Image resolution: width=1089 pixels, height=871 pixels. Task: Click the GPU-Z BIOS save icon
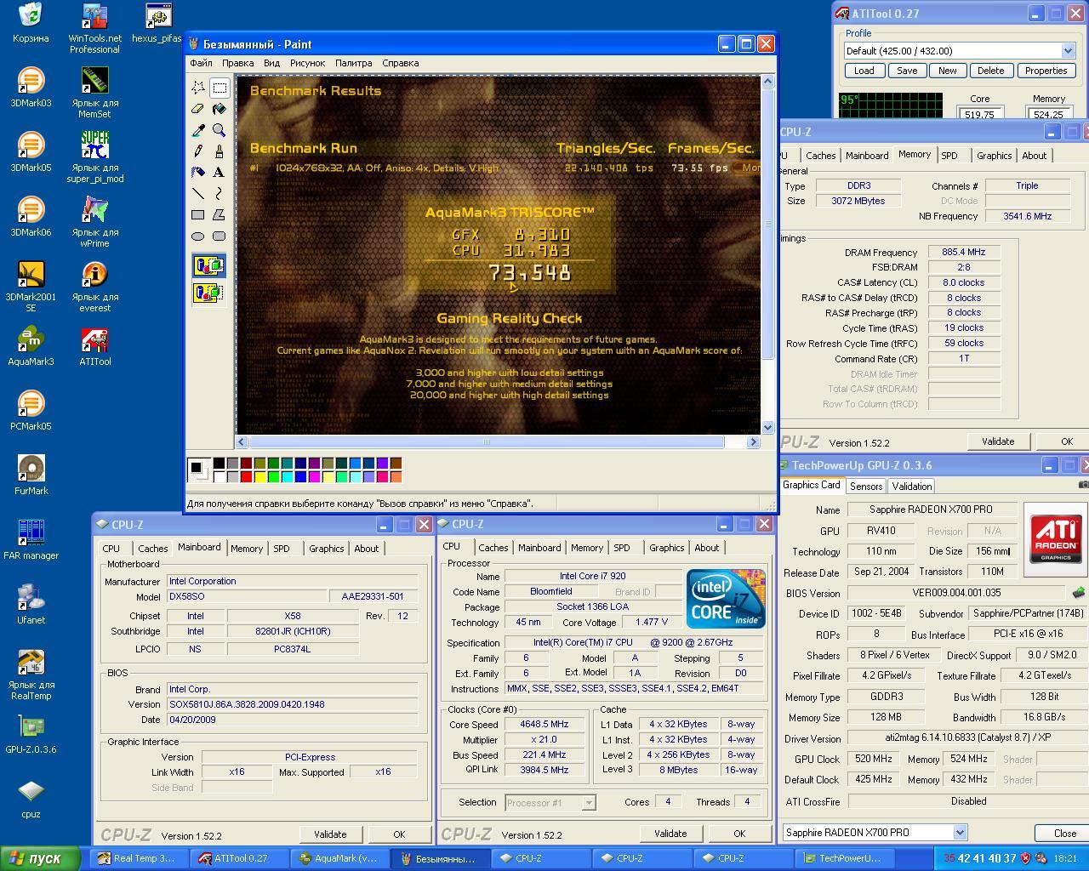1079,592
